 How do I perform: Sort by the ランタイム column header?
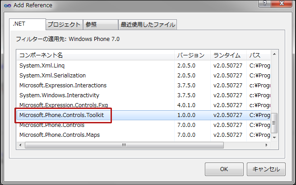click(x=228, y=55)
